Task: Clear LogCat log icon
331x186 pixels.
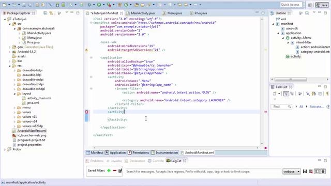Action: click(x=311, y=172)
